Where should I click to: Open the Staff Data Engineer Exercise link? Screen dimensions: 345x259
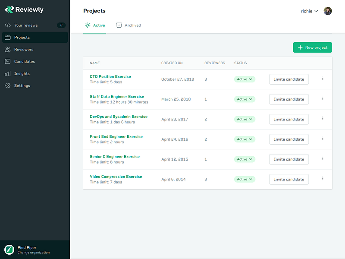(x=117, y=96)
